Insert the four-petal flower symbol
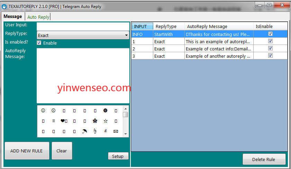The height and width of the screenshot is (169, 291). 95,121
